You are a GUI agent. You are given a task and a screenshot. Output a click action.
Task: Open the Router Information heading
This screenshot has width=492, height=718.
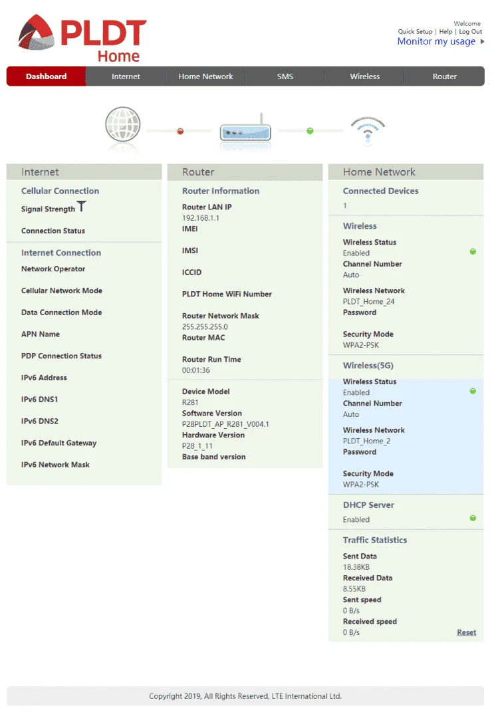tap(221, 191)
